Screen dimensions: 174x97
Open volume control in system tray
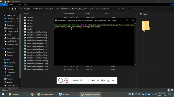pos(156,94)
